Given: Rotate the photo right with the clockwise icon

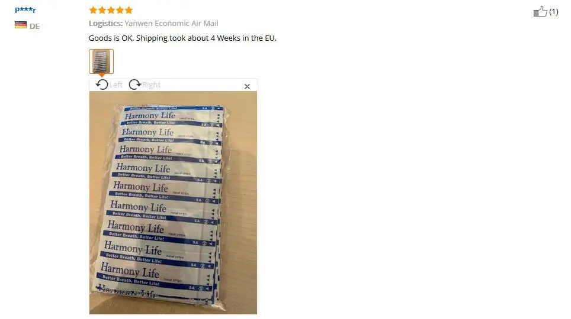Looking at the screenshot, I should click(134, 84).
